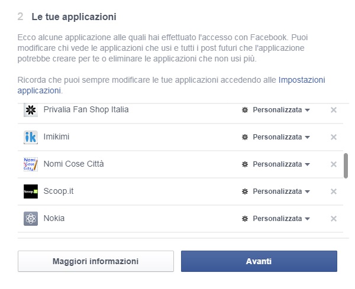
Task: Click the Privalia Fan Shop Italia app icon
Action: [31, 110]
